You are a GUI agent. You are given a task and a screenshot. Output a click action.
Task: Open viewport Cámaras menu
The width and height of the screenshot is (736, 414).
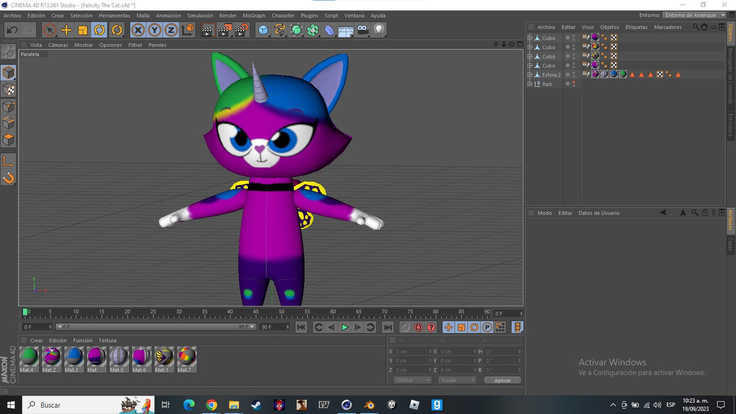(x=57, y=45)
